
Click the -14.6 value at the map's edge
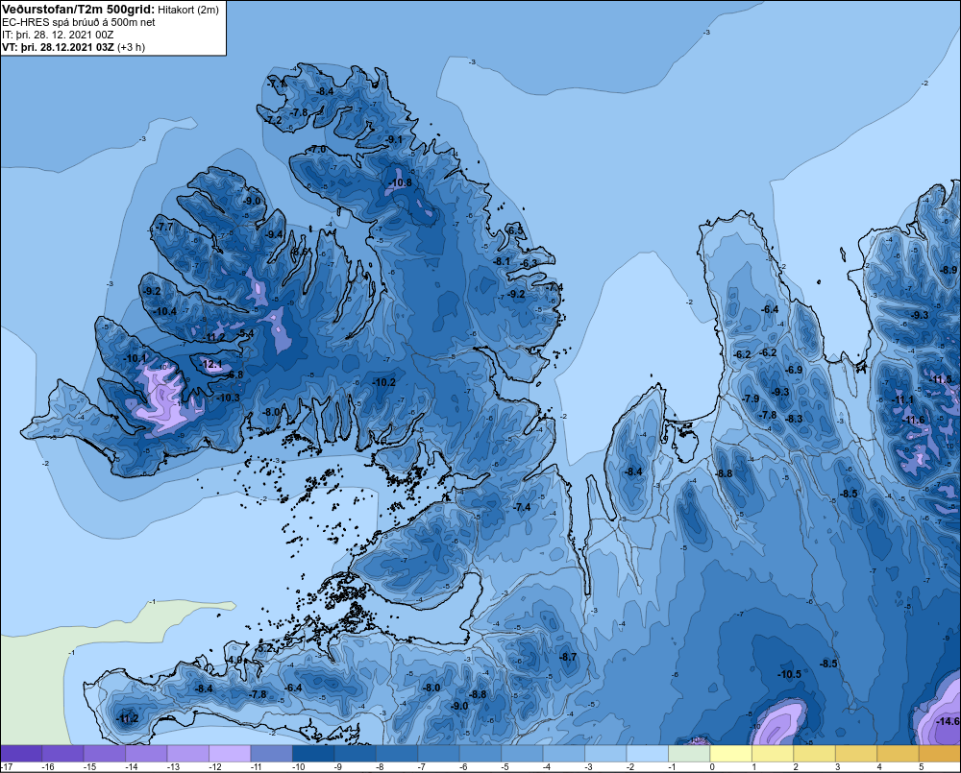[948, 721]
